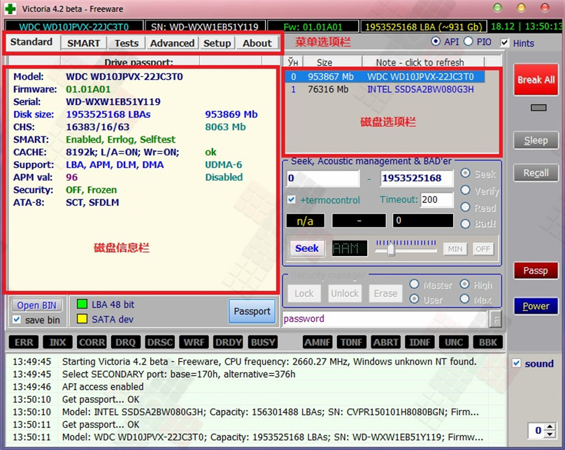Click the ABRT error indicator

(385, 342)
